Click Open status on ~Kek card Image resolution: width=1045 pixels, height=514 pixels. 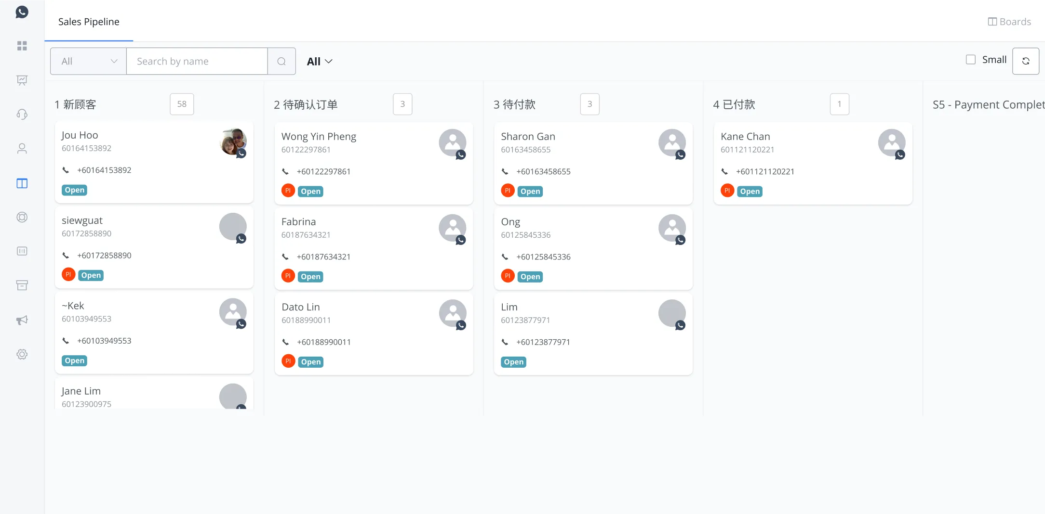click(75, 360)
